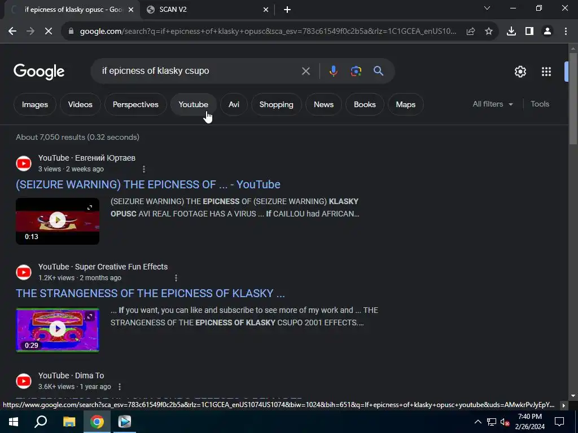This screenshot has width=578, height=433.
Task: Open the Windows Start menu
Action: pos(14,422)
